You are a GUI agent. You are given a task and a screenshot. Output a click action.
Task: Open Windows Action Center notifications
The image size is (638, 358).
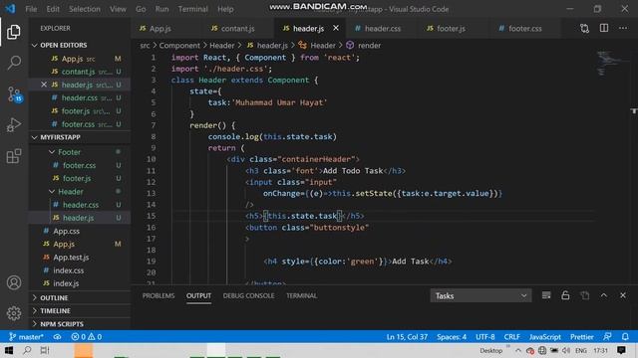point(621,350)
